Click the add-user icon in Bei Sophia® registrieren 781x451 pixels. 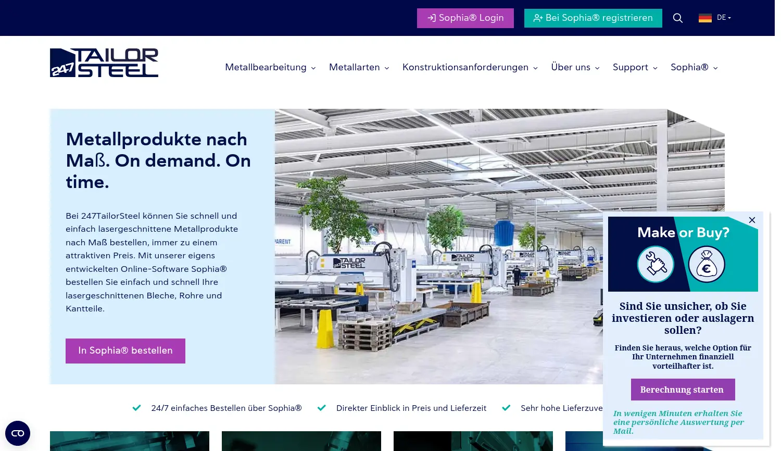[538, 18]
